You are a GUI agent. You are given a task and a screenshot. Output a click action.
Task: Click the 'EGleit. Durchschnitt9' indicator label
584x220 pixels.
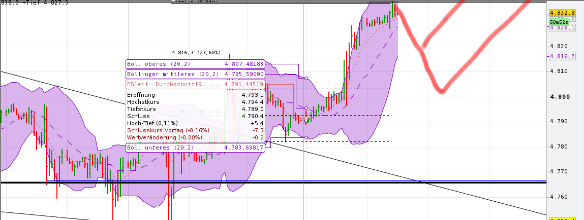tap(195, 84)
